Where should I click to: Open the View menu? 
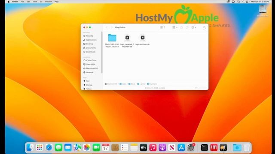coord(35,2)
